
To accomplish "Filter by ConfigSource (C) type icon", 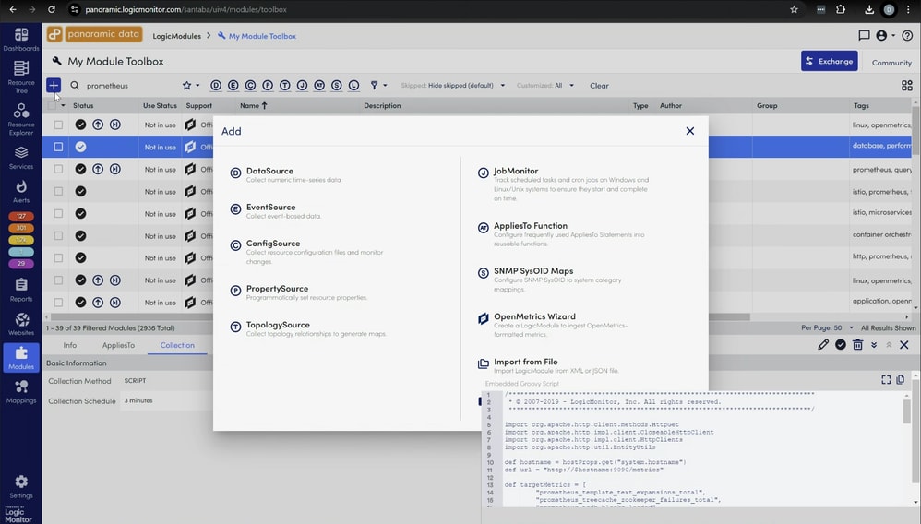I will (250, 85).
